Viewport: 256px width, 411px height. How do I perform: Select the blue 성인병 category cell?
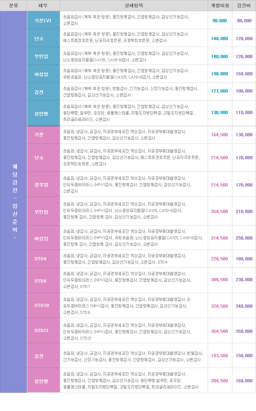coord(43,113)
